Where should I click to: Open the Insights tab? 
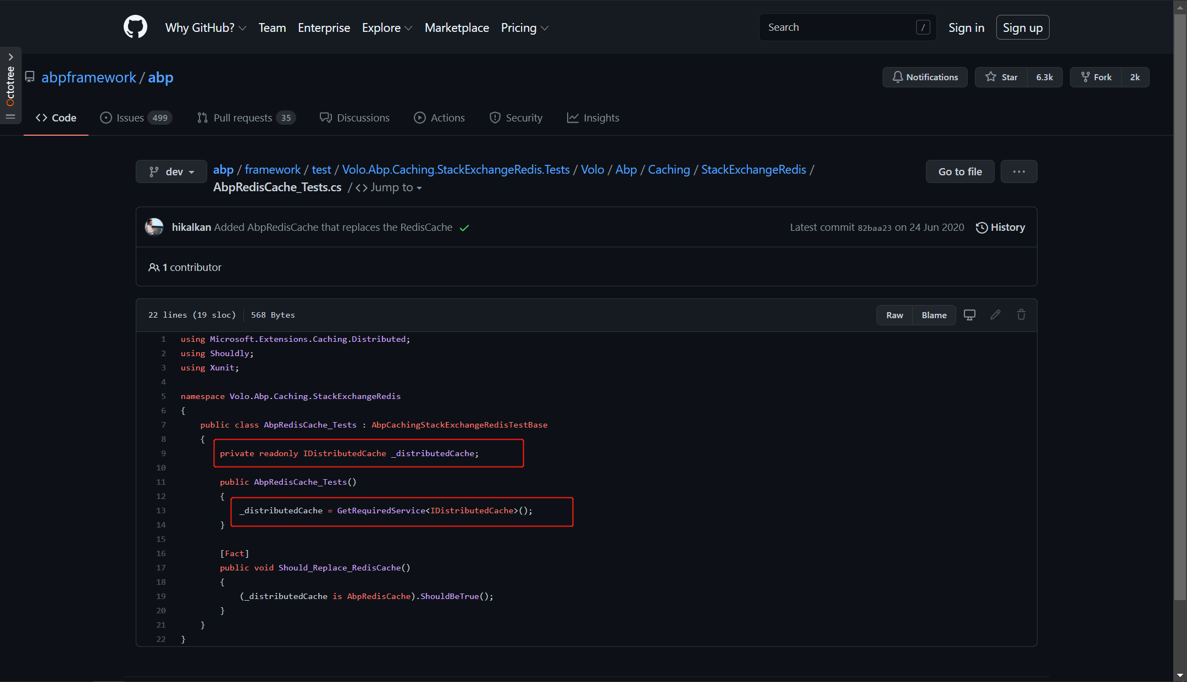click(x=593, y=118)
